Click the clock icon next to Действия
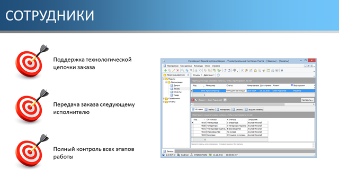339x190 pixels. pos(218,75)
